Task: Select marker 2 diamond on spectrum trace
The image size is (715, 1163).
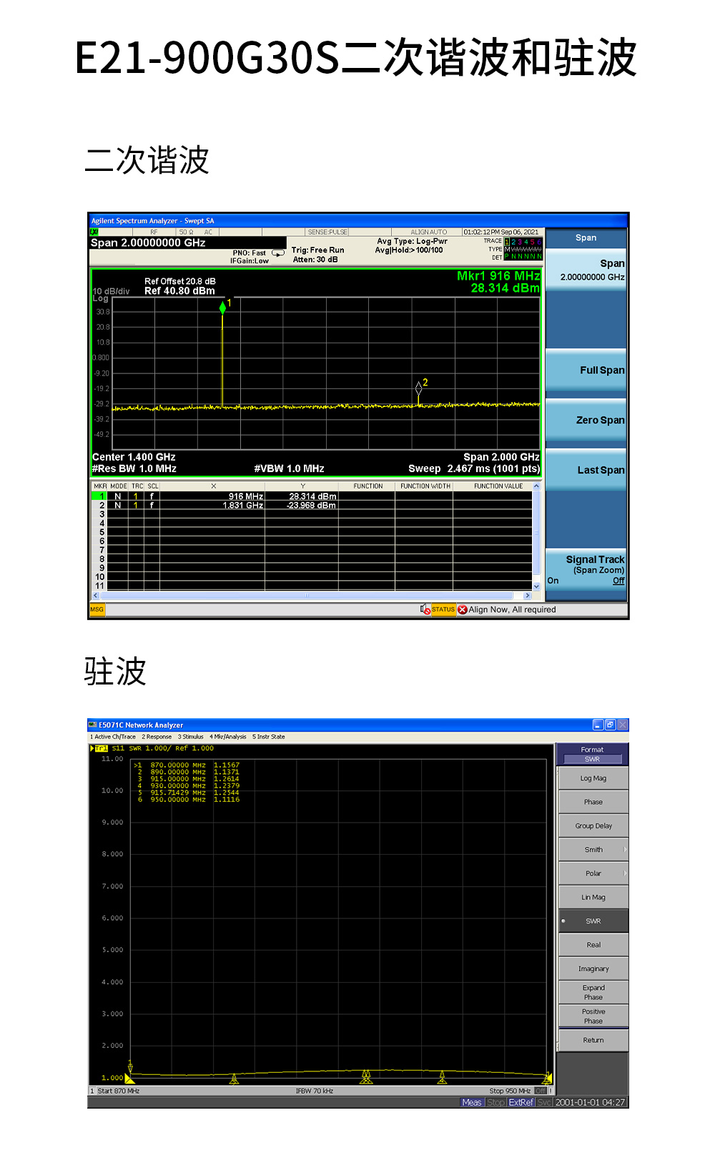Action: point(418,387)
